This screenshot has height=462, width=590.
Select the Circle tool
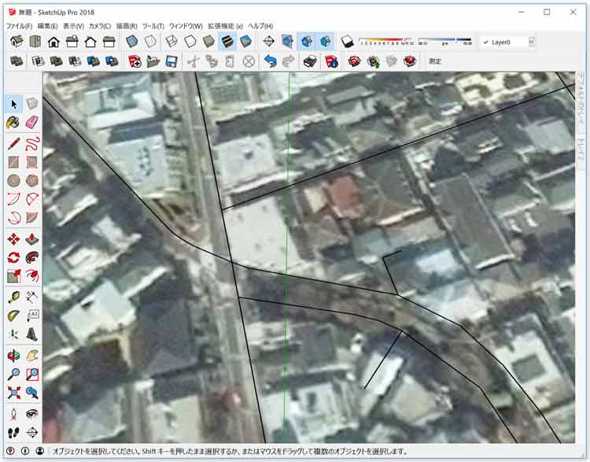click(14, 181)
